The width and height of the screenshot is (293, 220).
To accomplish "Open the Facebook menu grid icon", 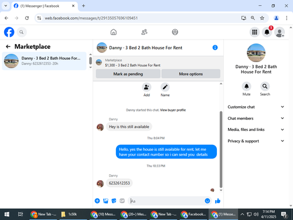I will [x=254, y=32].
